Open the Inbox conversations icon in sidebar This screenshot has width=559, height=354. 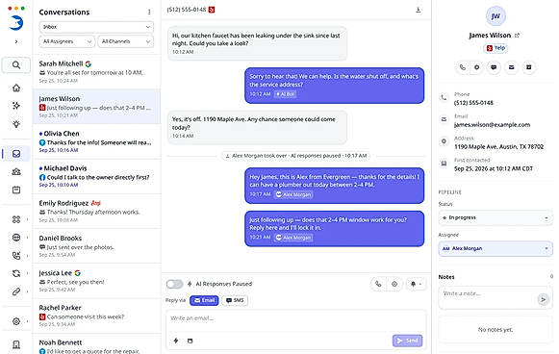pyautogui.click(x=16, y=154)
